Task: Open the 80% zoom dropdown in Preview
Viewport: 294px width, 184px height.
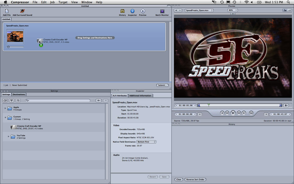Action: coord(232,10)
